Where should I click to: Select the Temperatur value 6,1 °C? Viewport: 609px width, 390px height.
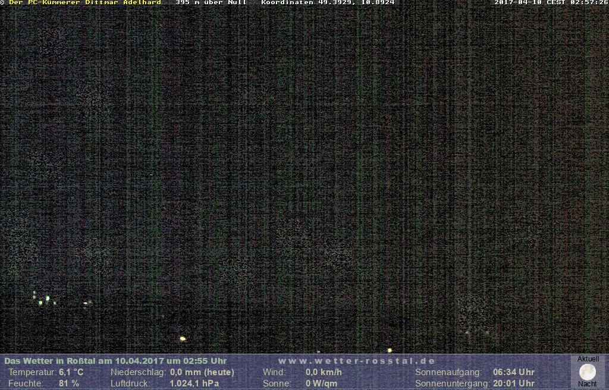coord(71,372)
